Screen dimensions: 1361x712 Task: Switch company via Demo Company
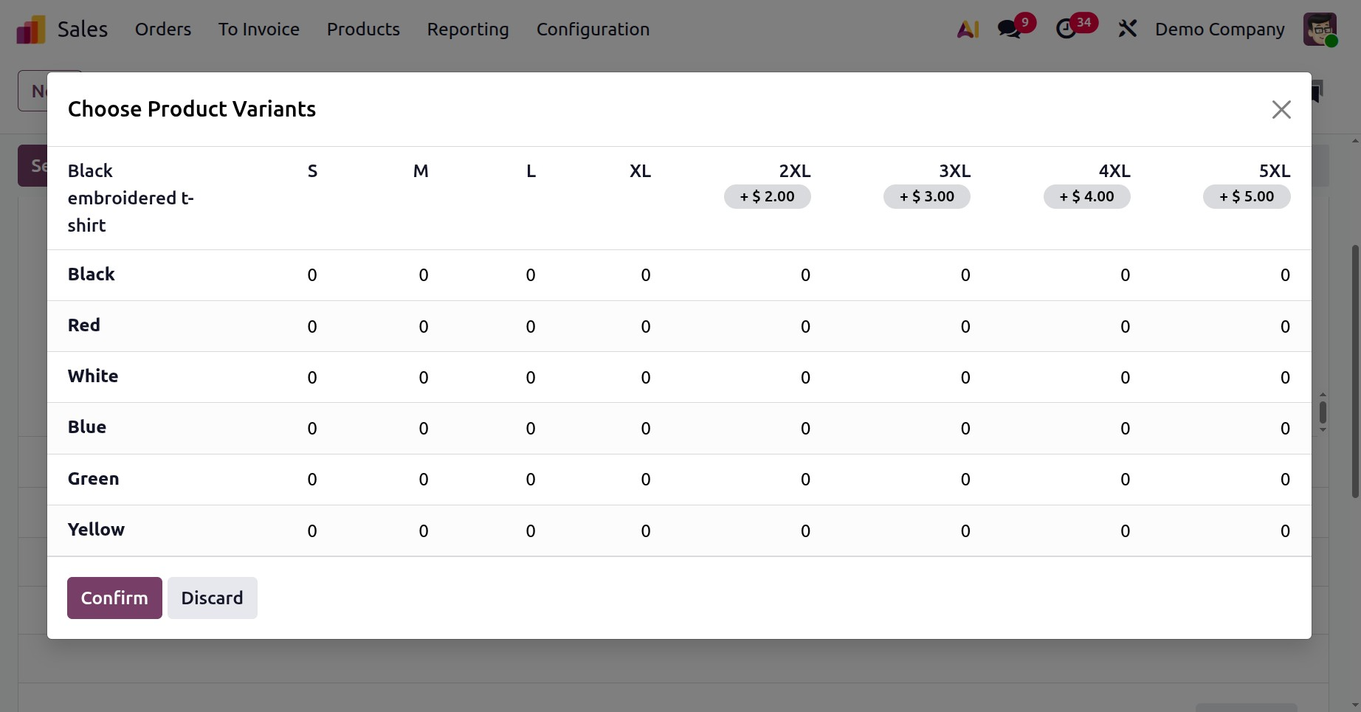point(1220,30)
